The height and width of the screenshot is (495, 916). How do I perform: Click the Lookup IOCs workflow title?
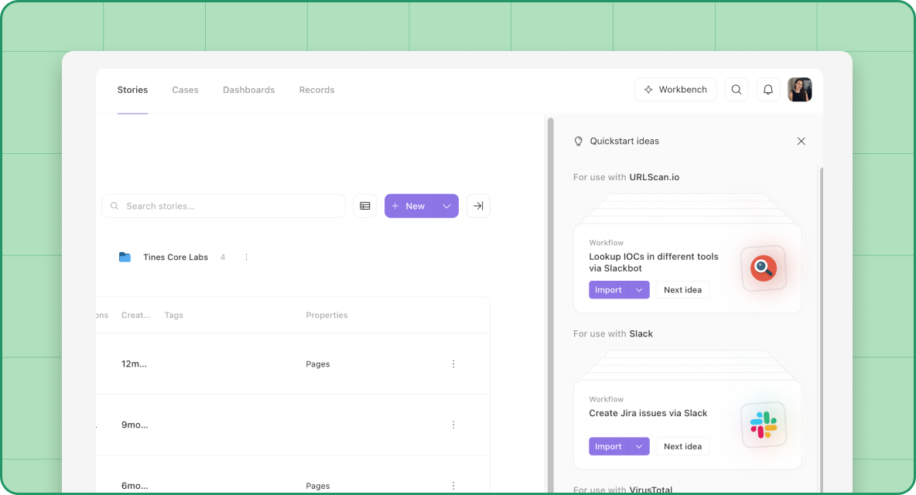654,263
